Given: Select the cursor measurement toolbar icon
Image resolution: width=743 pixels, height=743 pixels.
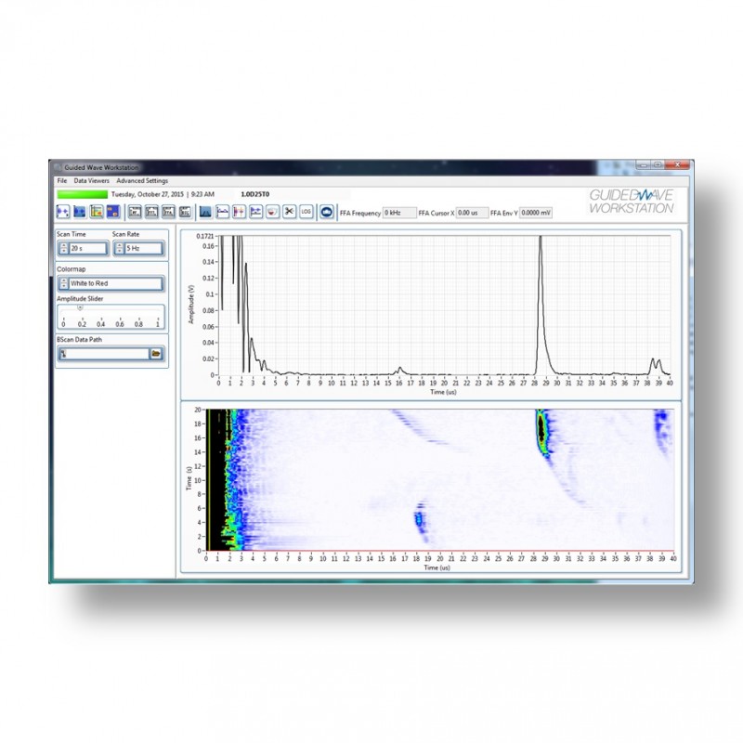Looking at the screenshot, I should pos(240,210).
